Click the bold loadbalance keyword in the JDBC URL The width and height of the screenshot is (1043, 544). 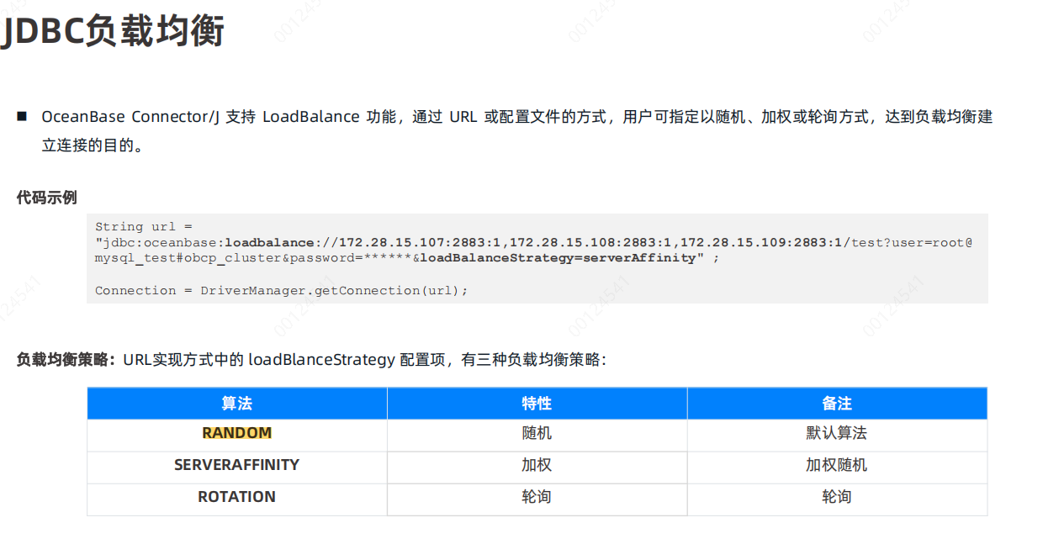click(269, 242)
